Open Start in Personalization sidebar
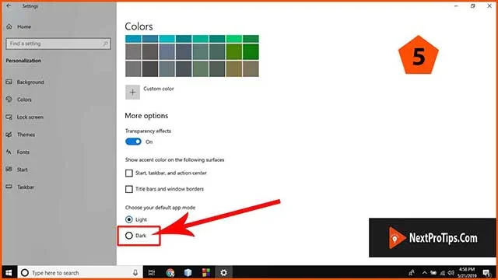This screenshot has width=498, height=280. pyautogui.click(x=23, y=170)
